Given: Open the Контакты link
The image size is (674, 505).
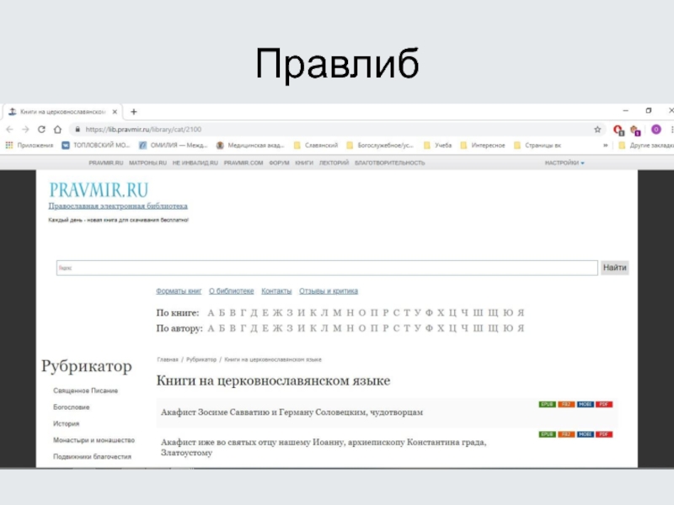Looking at the screenshot, I should tap(276, 291).
